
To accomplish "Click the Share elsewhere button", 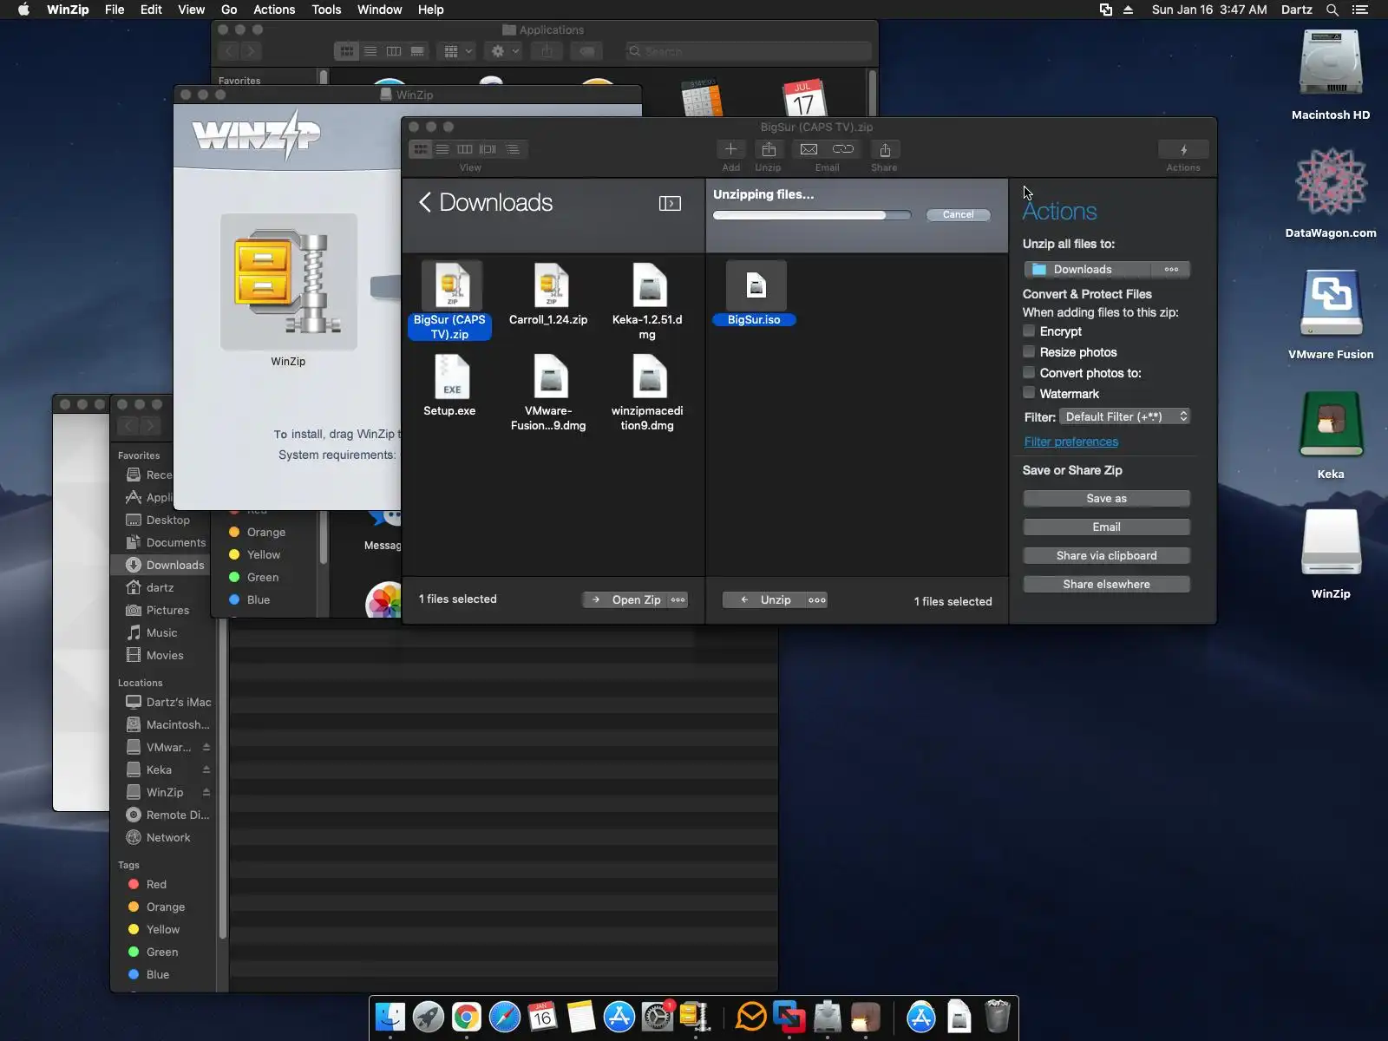I will point(1106,584).
